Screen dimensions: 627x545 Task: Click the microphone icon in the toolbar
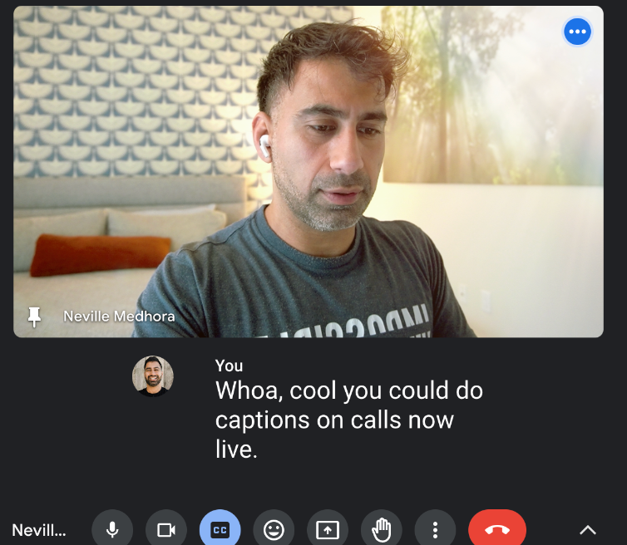click(112, 530)
